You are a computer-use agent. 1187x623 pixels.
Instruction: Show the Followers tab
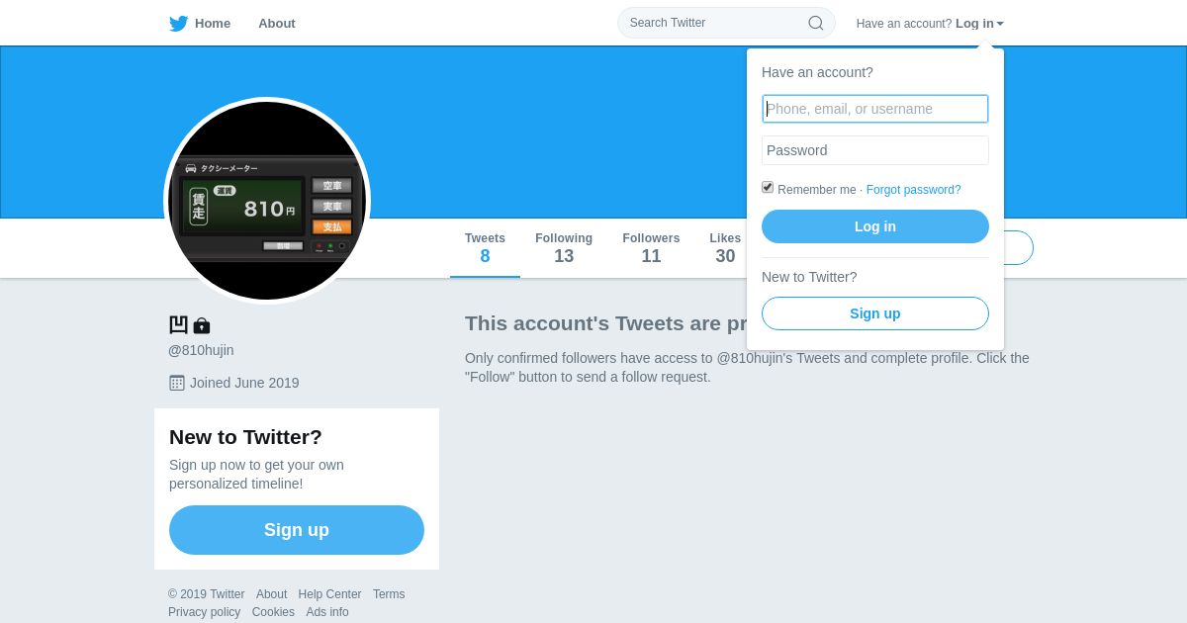[651, 248]
